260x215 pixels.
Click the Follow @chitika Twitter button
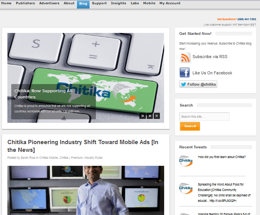tap(198, 84)
